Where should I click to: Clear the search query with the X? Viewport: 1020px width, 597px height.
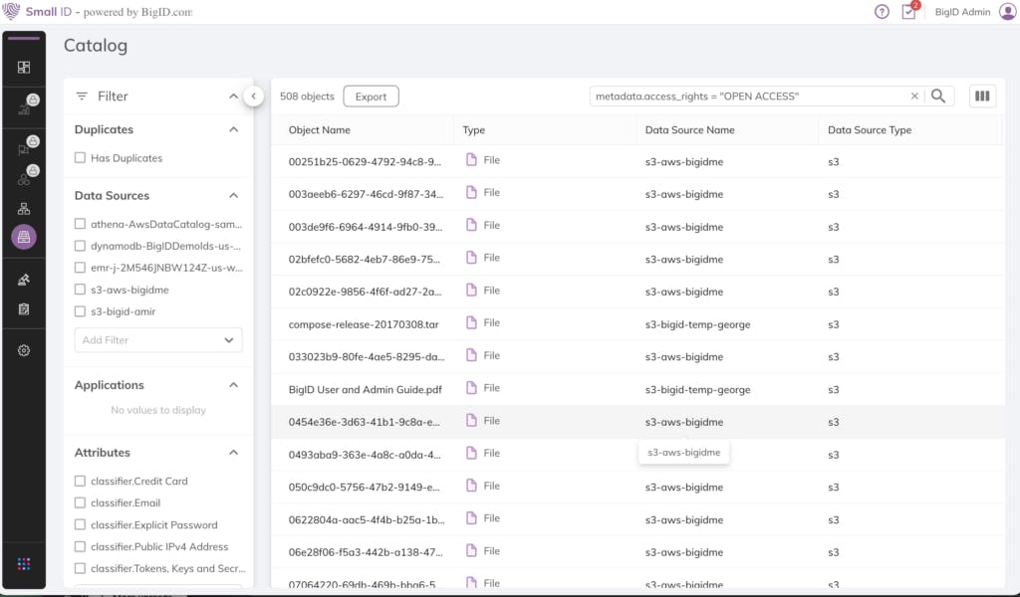tap(914, 97)
